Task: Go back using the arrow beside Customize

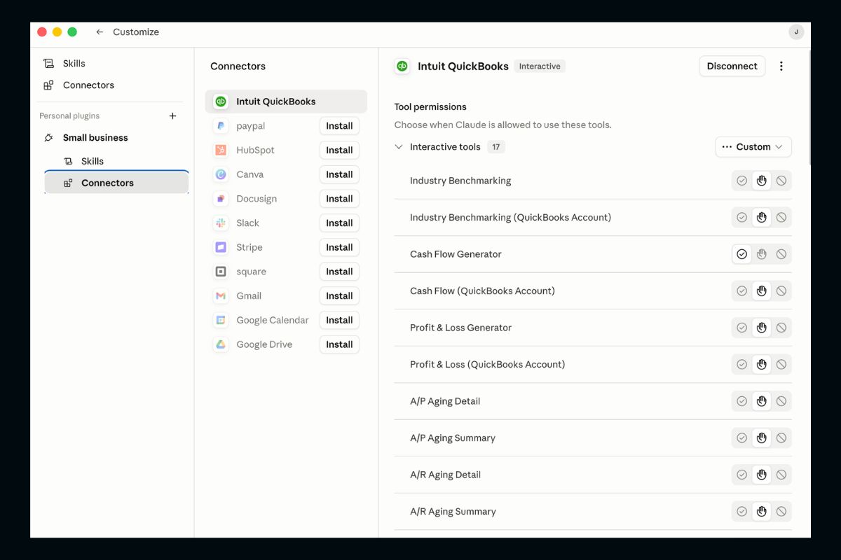Action: [x=100, y=32]
